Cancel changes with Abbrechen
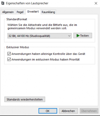100x116 pixels. pos(68,111)
